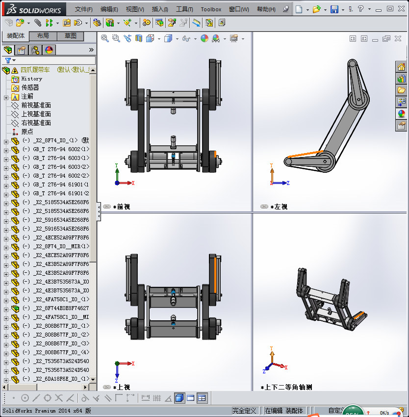Viewport: 409px width, 417px height.
Task: Open the Toolbox menu
Action: coord(211,9)
